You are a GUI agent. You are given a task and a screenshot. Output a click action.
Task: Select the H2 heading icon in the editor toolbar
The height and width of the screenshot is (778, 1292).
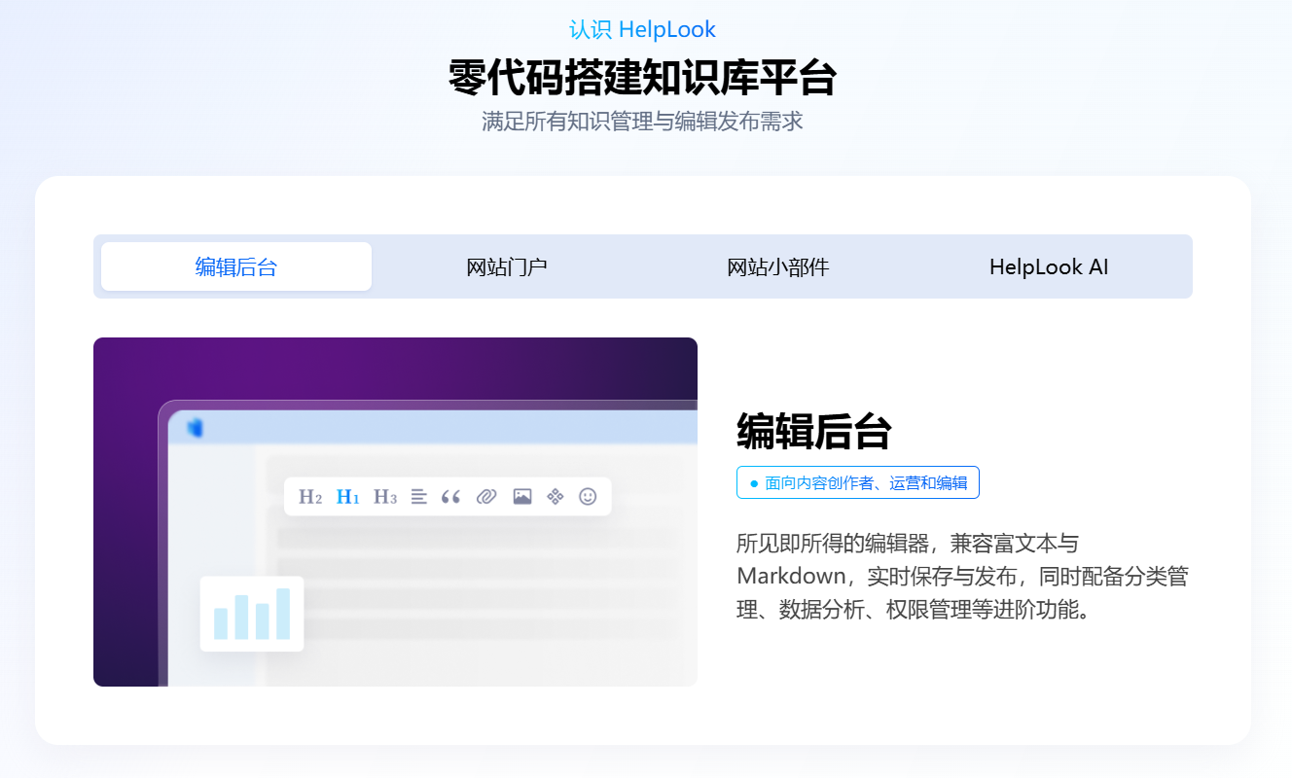coord(311,496)
